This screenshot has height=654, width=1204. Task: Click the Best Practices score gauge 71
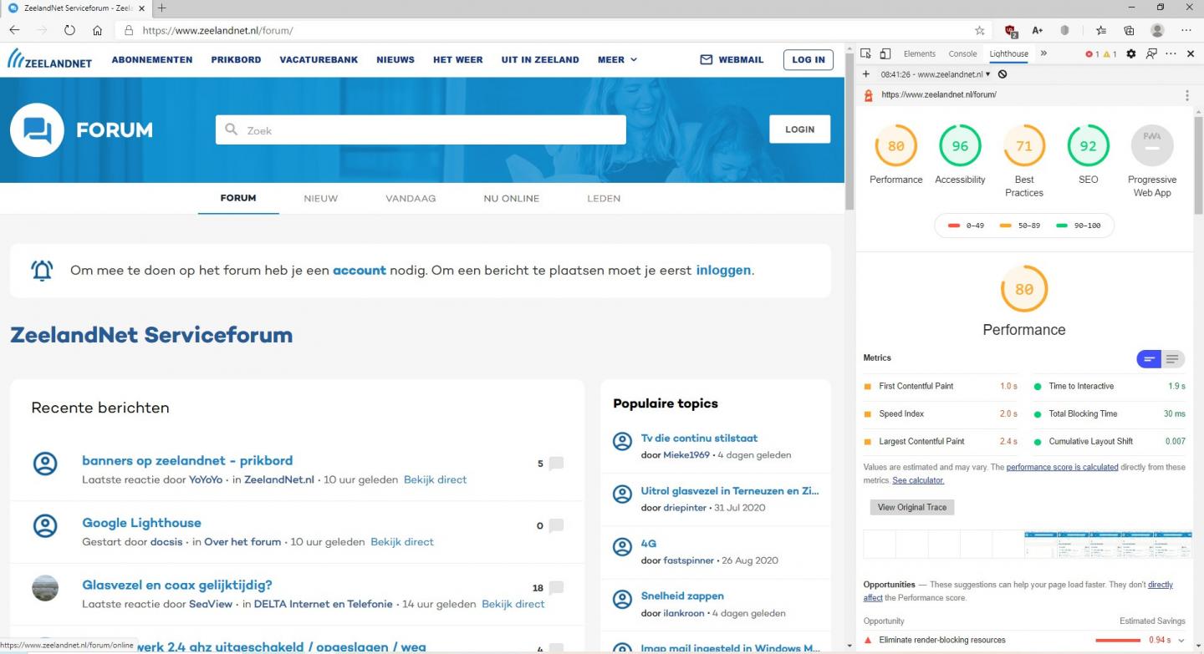(x=1024, y=146)
